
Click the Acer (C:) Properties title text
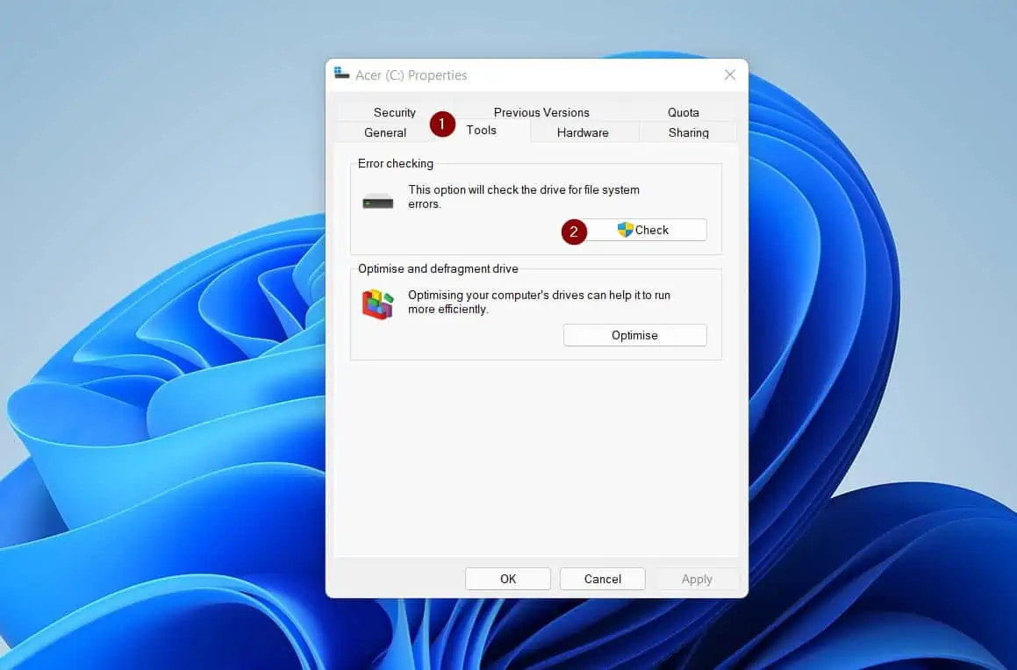[411, 75]
